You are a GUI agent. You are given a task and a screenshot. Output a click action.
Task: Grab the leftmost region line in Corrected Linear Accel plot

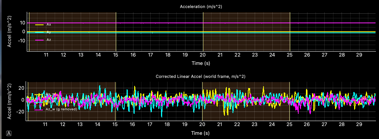(28, 101)
